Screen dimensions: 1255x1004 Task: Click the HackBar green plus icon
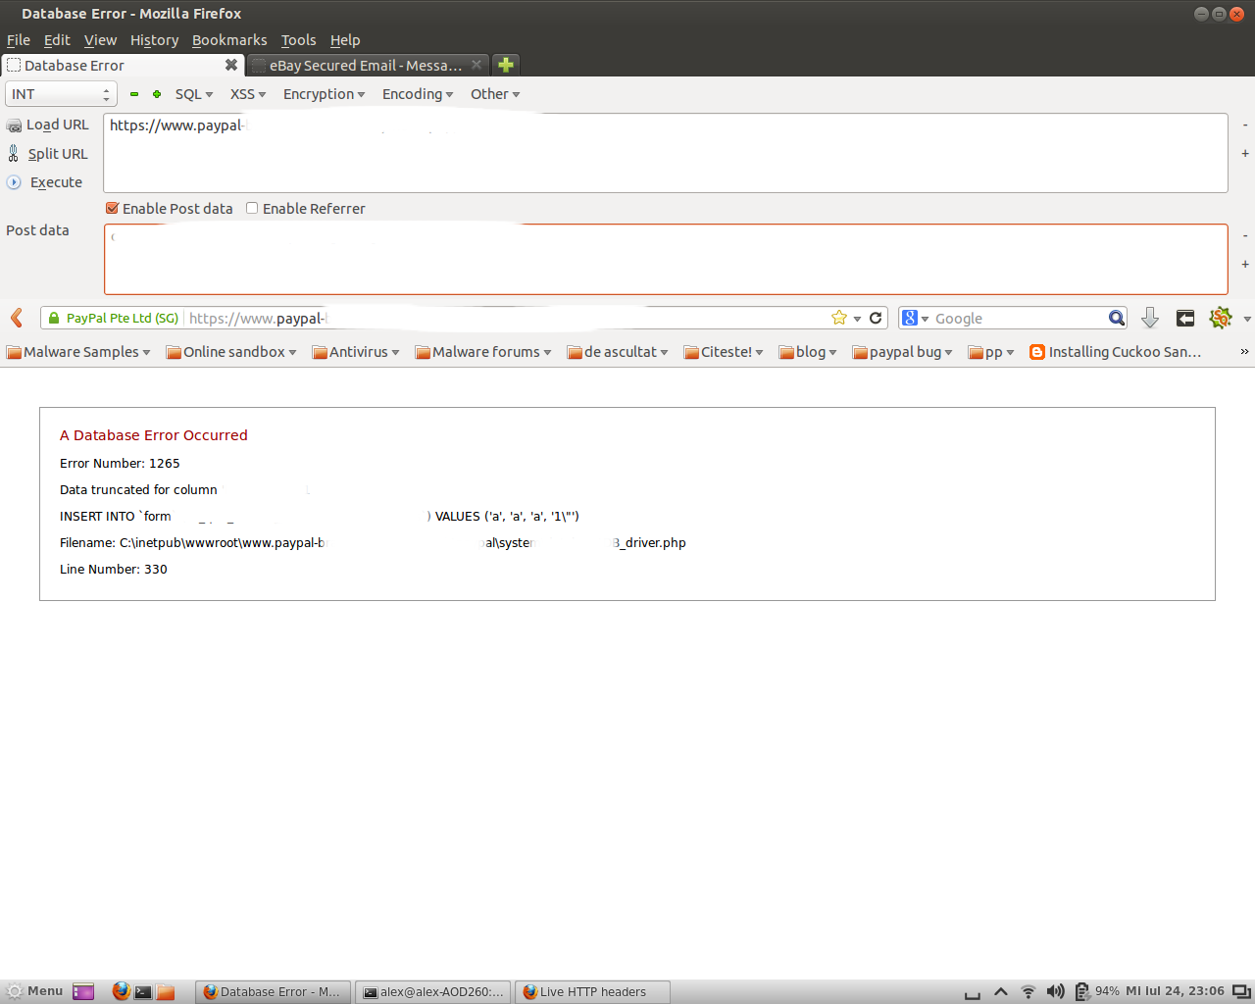(x=157, y=94)
